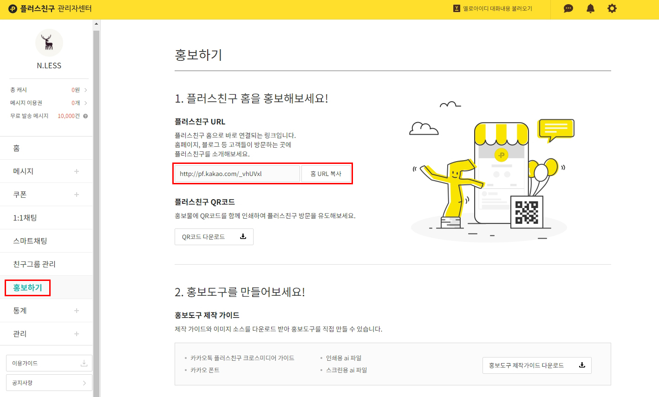Click the 0개 message pass value

76,103
